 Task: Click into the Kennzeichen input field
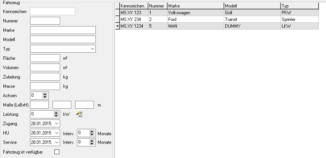pos(53,11)
